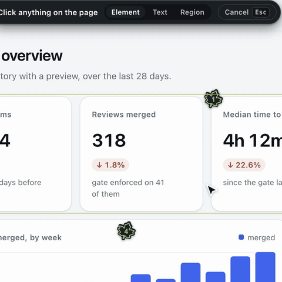The image size is (282, 282).
Task: Open annotation pin number 1
Action: point(213,99)
